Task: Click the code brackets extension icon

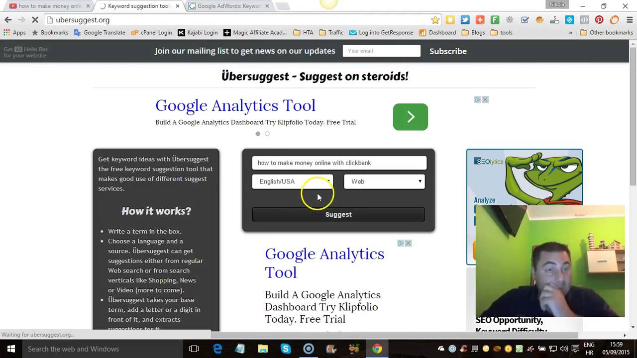Action: (584, 20)
